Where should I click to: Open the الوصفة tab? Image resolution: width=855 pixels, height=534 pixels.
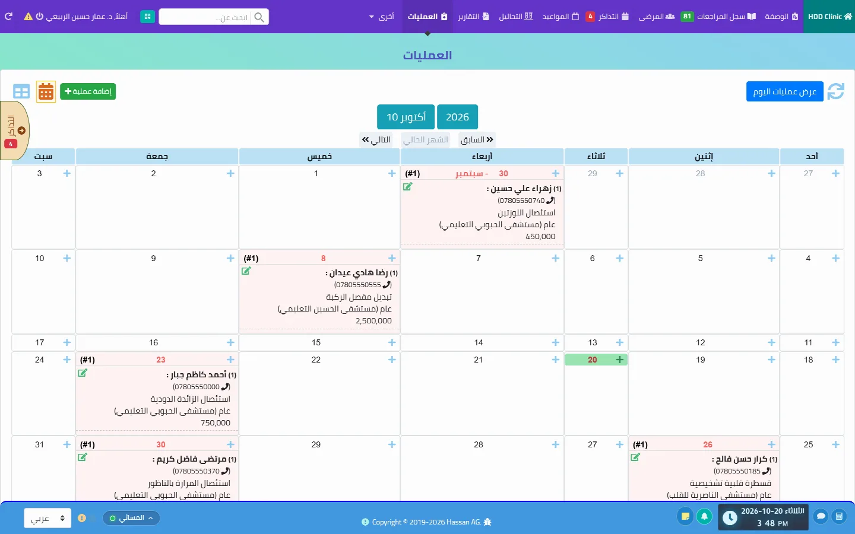[781, 17]
